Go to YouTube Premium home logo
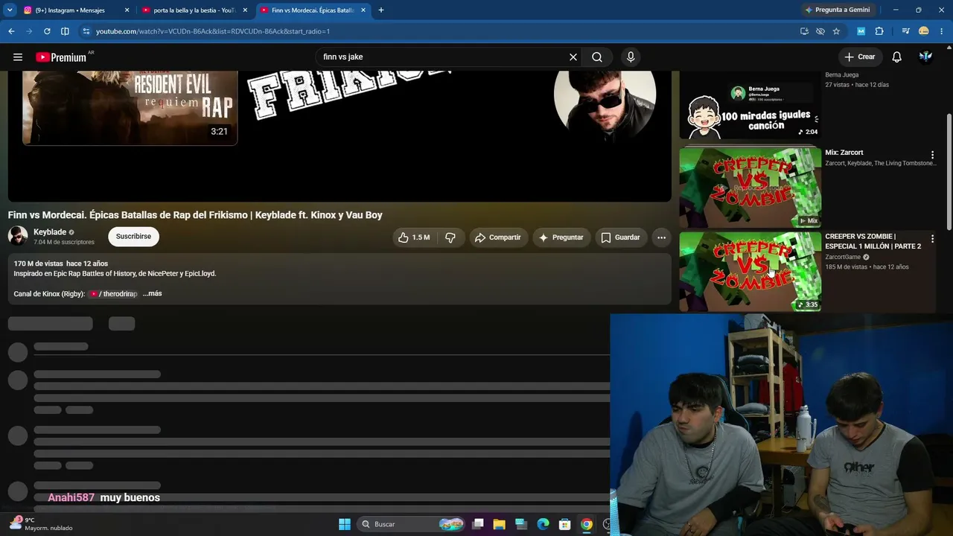Screen dimensions: 953x536 pos(62,57)
